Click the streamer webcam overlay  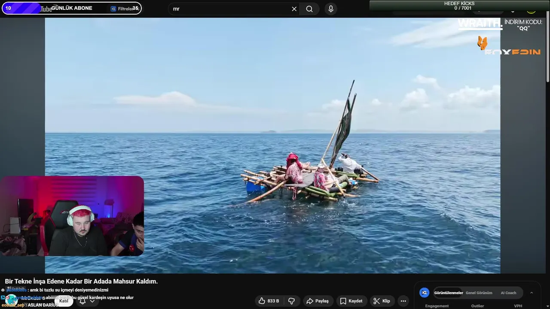(72, 216)
